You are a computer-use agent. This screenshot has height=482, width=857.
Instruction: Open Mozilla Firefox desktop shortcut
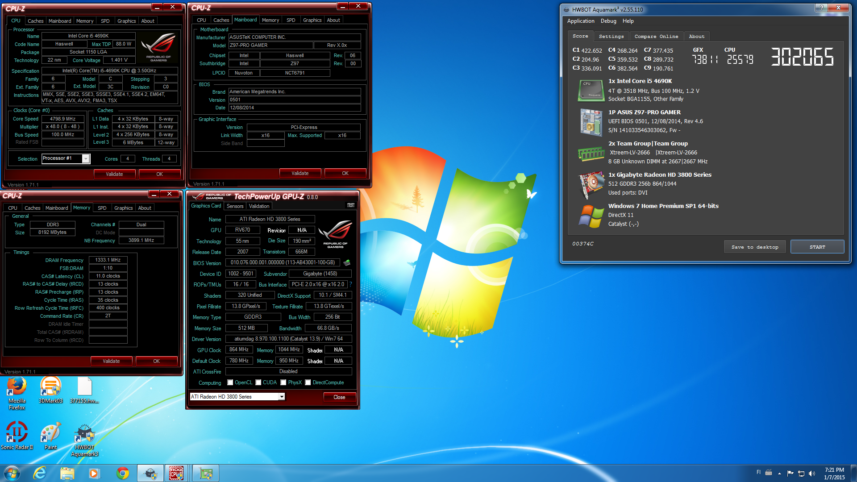[17, 394]
